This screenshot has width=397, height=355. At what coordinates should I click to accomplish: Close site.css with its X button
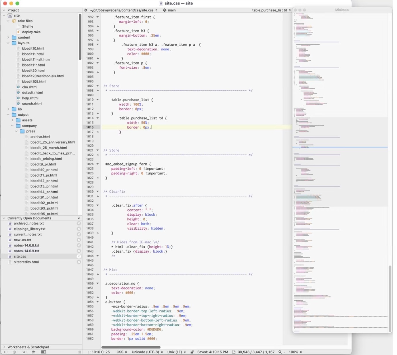[x=79, y=256]
